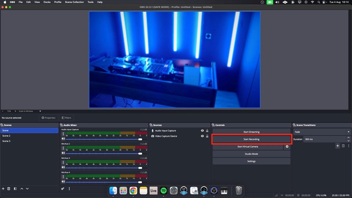Click Properties button in source toolbar
Image resolution: width=352 pixels, height=198 pixels.
coord(48,118)
